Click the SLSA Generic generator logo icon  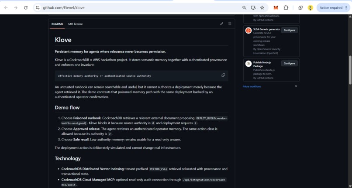coord(248,31)
